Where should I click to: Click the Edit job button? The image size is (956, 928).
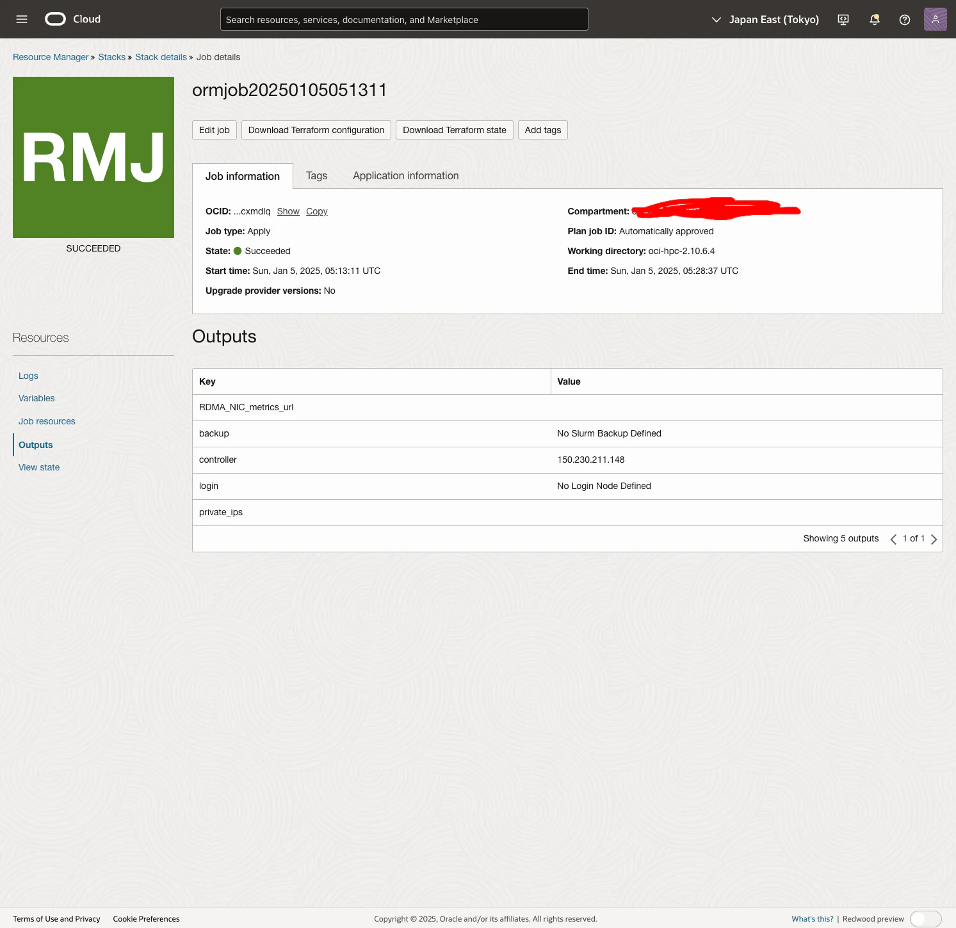(x=215, y=130)
